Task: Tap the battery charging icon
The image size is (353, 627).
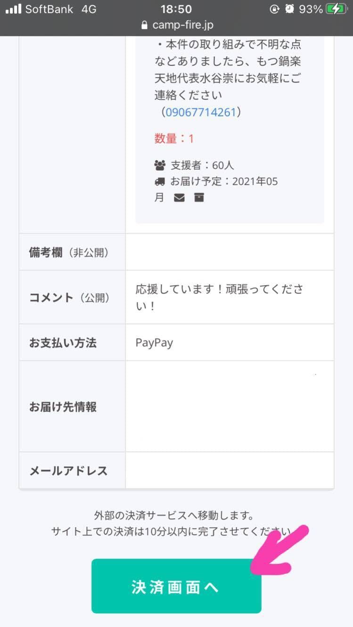Action: click(x=337, y=9)
